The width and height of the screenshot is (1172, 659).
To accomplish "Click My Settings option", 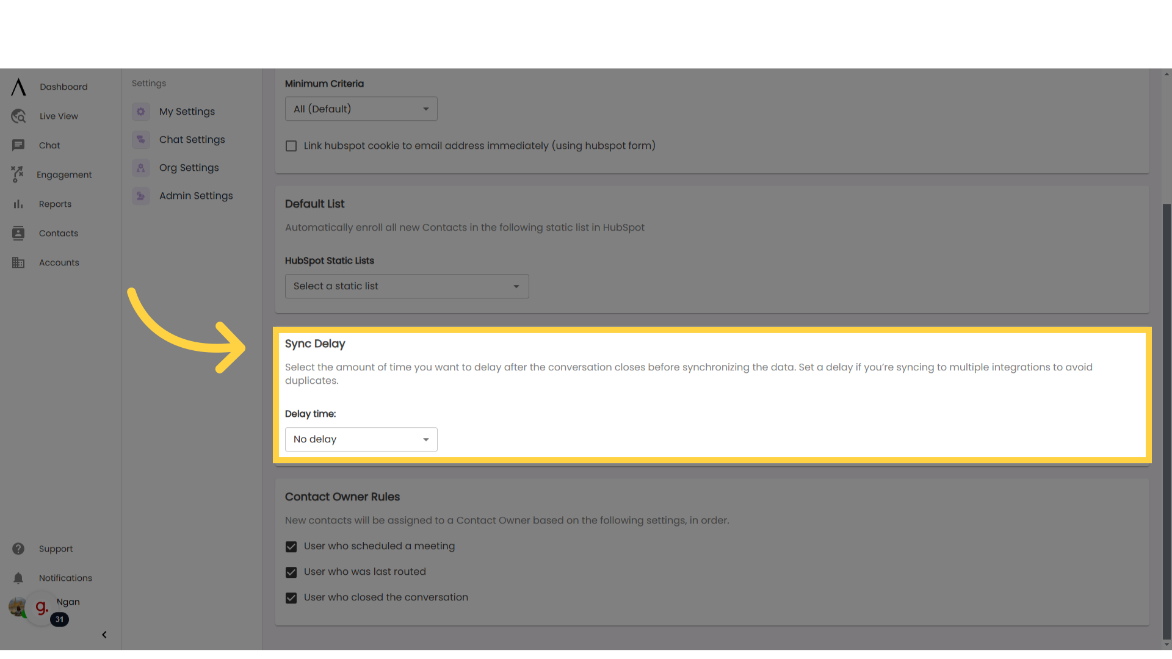I will [187, 111].
